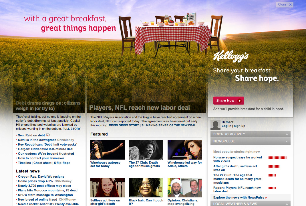Open SI: Making Sense of the New Deal

[169, 125]
